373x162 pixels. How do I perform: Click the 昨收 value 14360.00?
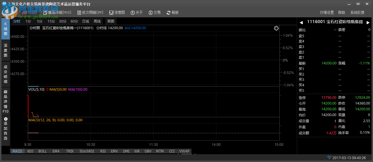tap(363, 103)
